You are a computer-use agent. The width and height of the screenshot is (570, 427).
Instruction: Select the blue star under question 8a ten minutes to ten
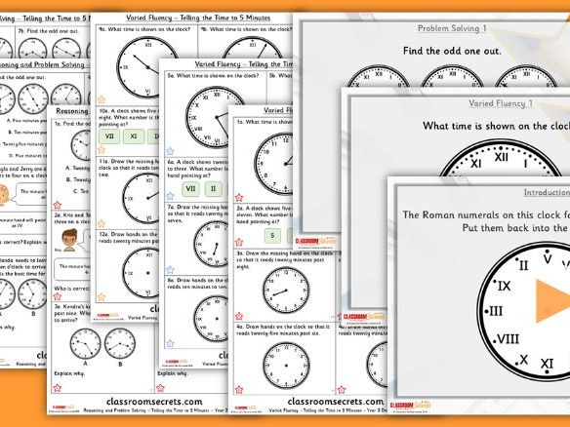(x=170, y=343)
